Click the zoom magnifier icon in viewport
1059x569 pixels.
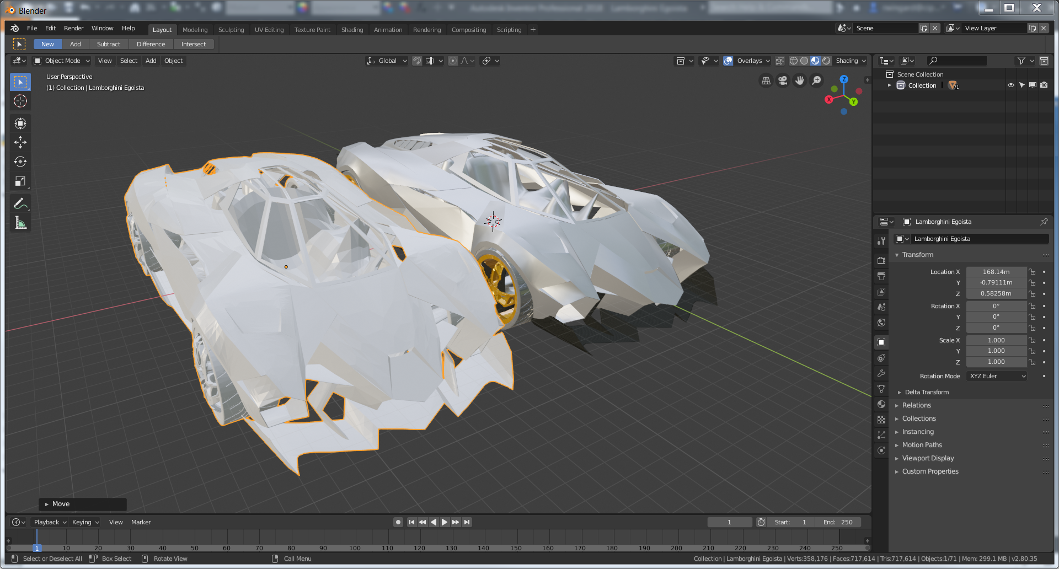817,80
